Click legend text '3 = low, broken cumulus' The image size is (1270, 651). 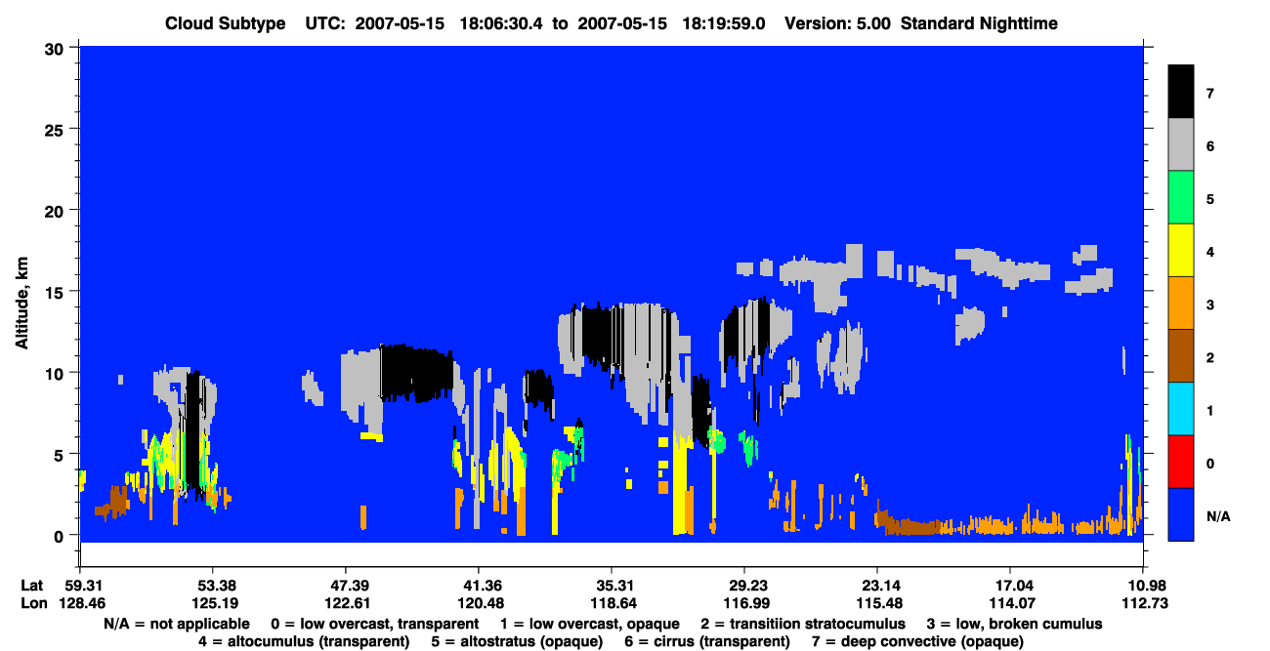coord(1016,624)
